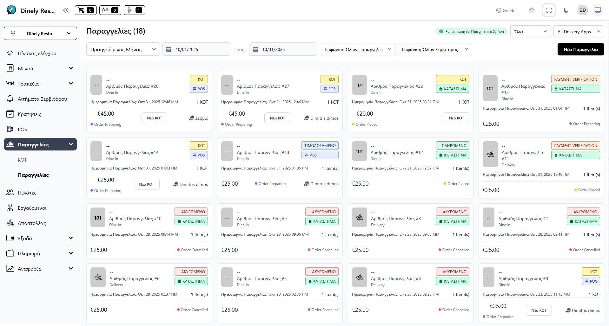Expand the All Delivery Apps dropdown

click(579, 32)
